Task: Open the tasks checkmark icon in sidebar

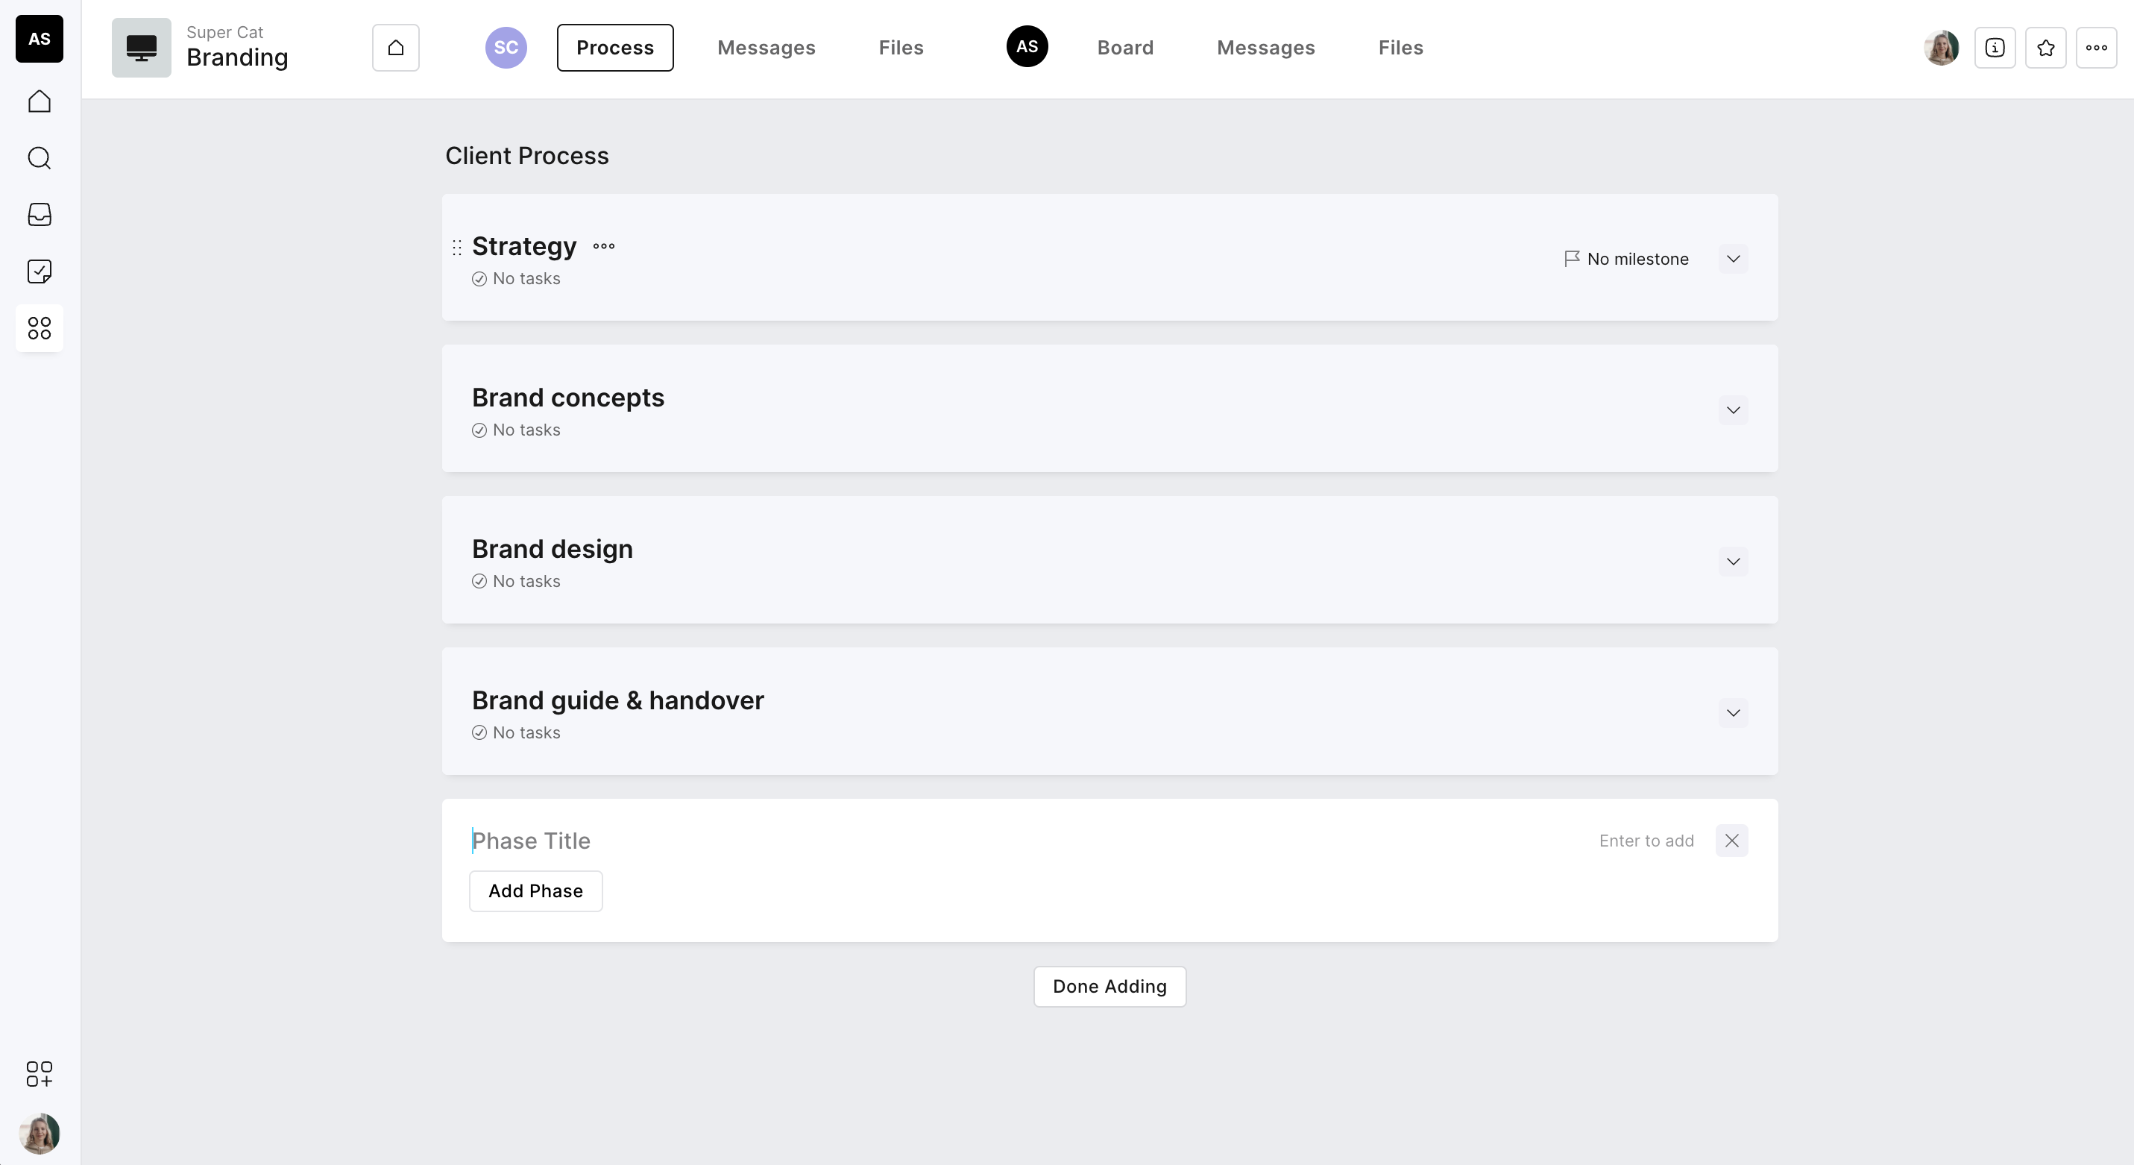Action: 39,271
